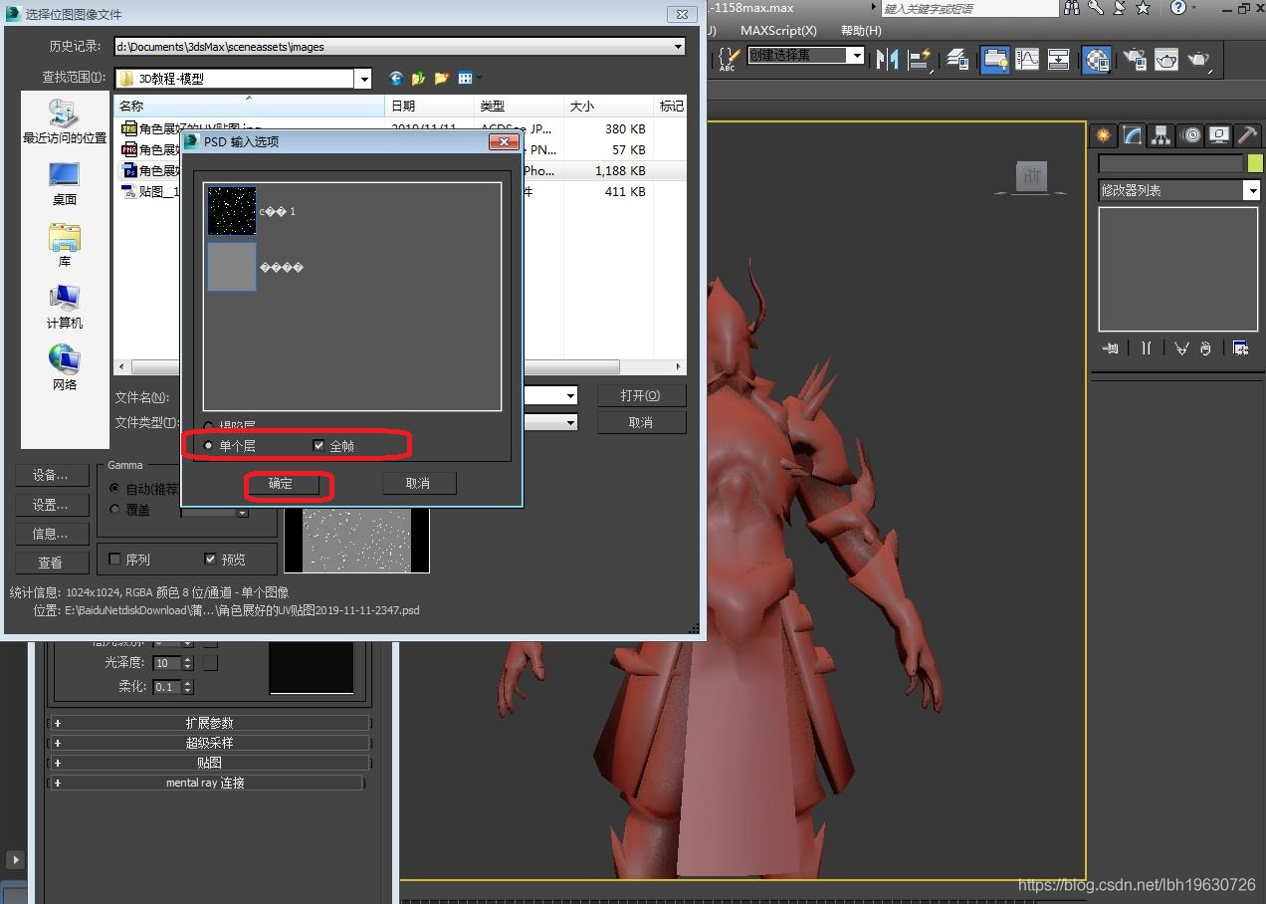Screen dimensions: 1266x904
Task: Click the Mirror tool icon
Action: [886, 59]
